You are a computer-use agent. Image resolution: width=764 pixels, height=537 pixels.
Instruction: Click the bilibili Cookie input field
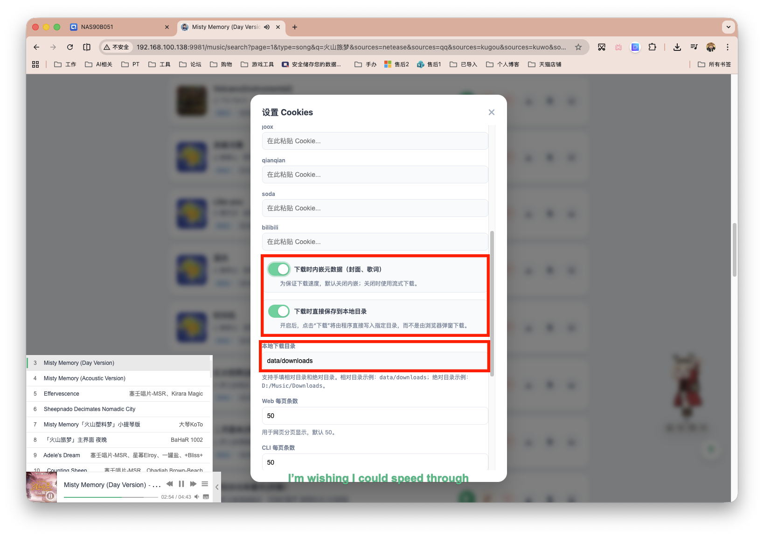[375, 242]
